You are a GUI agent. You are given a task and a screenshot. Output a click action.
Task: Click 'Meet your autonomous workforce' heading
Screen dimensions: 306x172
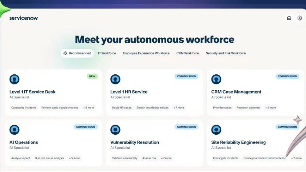(154, 39)
